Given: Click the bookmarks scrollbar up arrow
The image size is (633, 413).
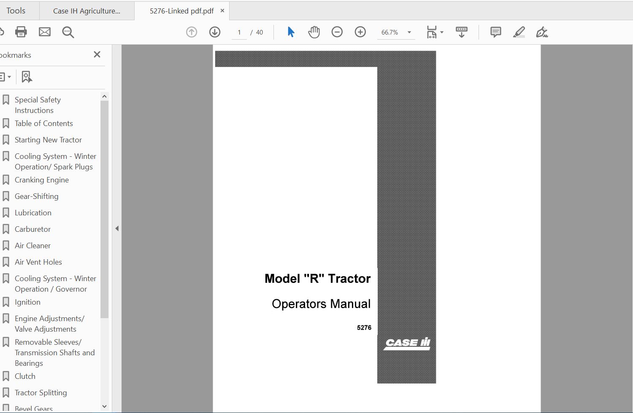Looking at the screenshot, I should 104,97.
